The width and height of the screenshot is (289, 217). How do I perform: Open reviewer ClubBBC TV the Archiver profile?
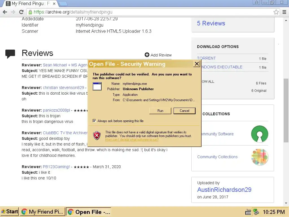[x=65, y=133]
